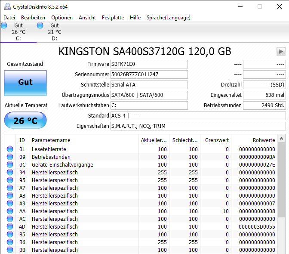Click the status orb for attribute A7
The image size is (289, 254).
10,188
